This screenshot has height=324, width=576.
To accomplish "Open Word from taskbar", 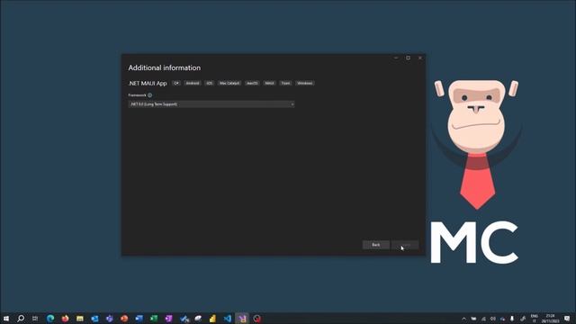I will (139, 319).
